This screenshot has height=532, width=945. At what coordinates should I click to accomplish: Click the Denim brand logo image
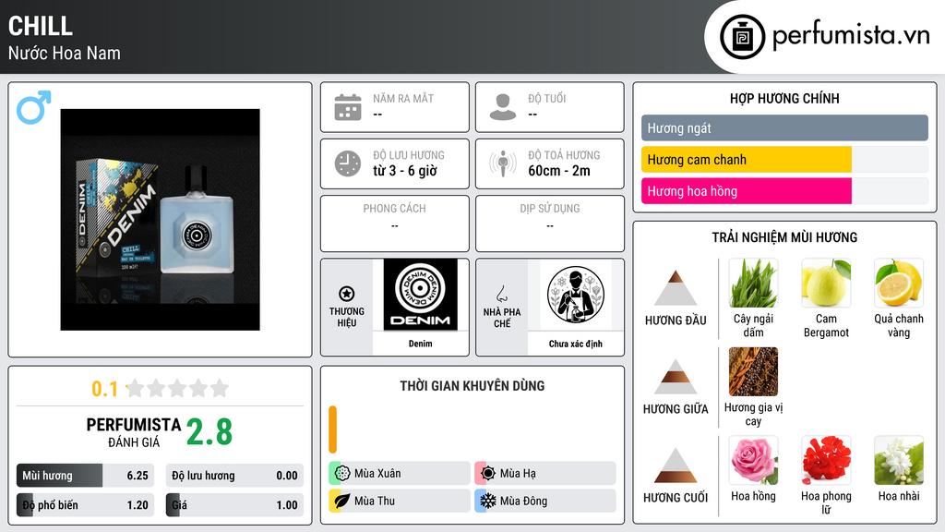(421, 295)
